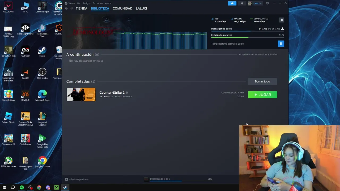Click the Completadas heading
Viewport: 340px width, 191px height.
pos(78,81)
